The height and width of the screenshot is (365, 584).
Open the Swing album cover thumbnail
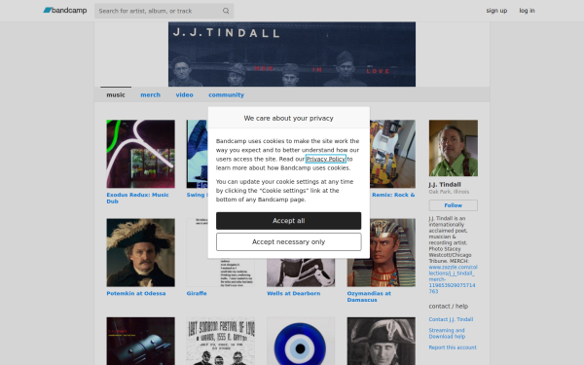tap(197, 154)
